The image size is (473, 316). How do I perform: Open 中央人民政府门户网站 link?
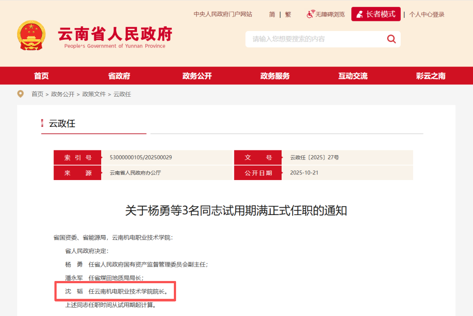coord(223,14)
